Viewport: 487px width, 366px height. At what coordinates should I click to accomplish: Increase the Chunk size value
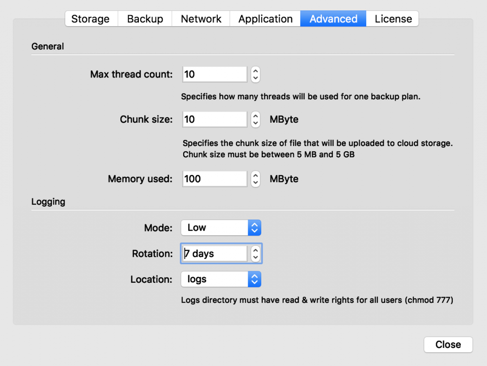point(255,116)
